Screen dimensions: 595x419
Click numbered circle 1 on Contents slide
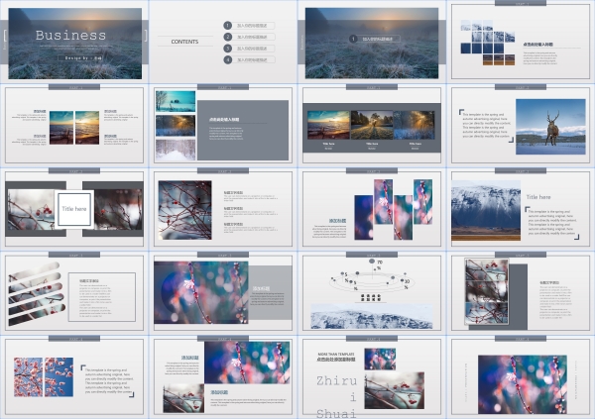coord(227,24)
